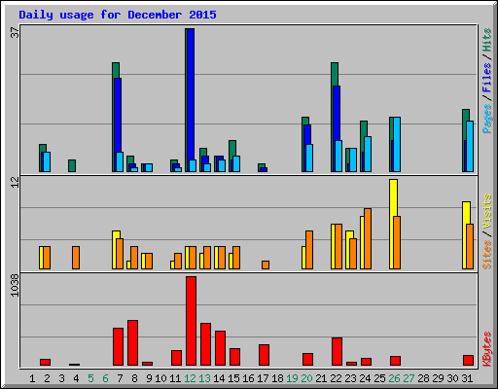Click the 'Daily usage for December 2015' title
Image resolution: width=498 pixels, height=389 pixels.
pyautogui.click(x=118, y=15)
